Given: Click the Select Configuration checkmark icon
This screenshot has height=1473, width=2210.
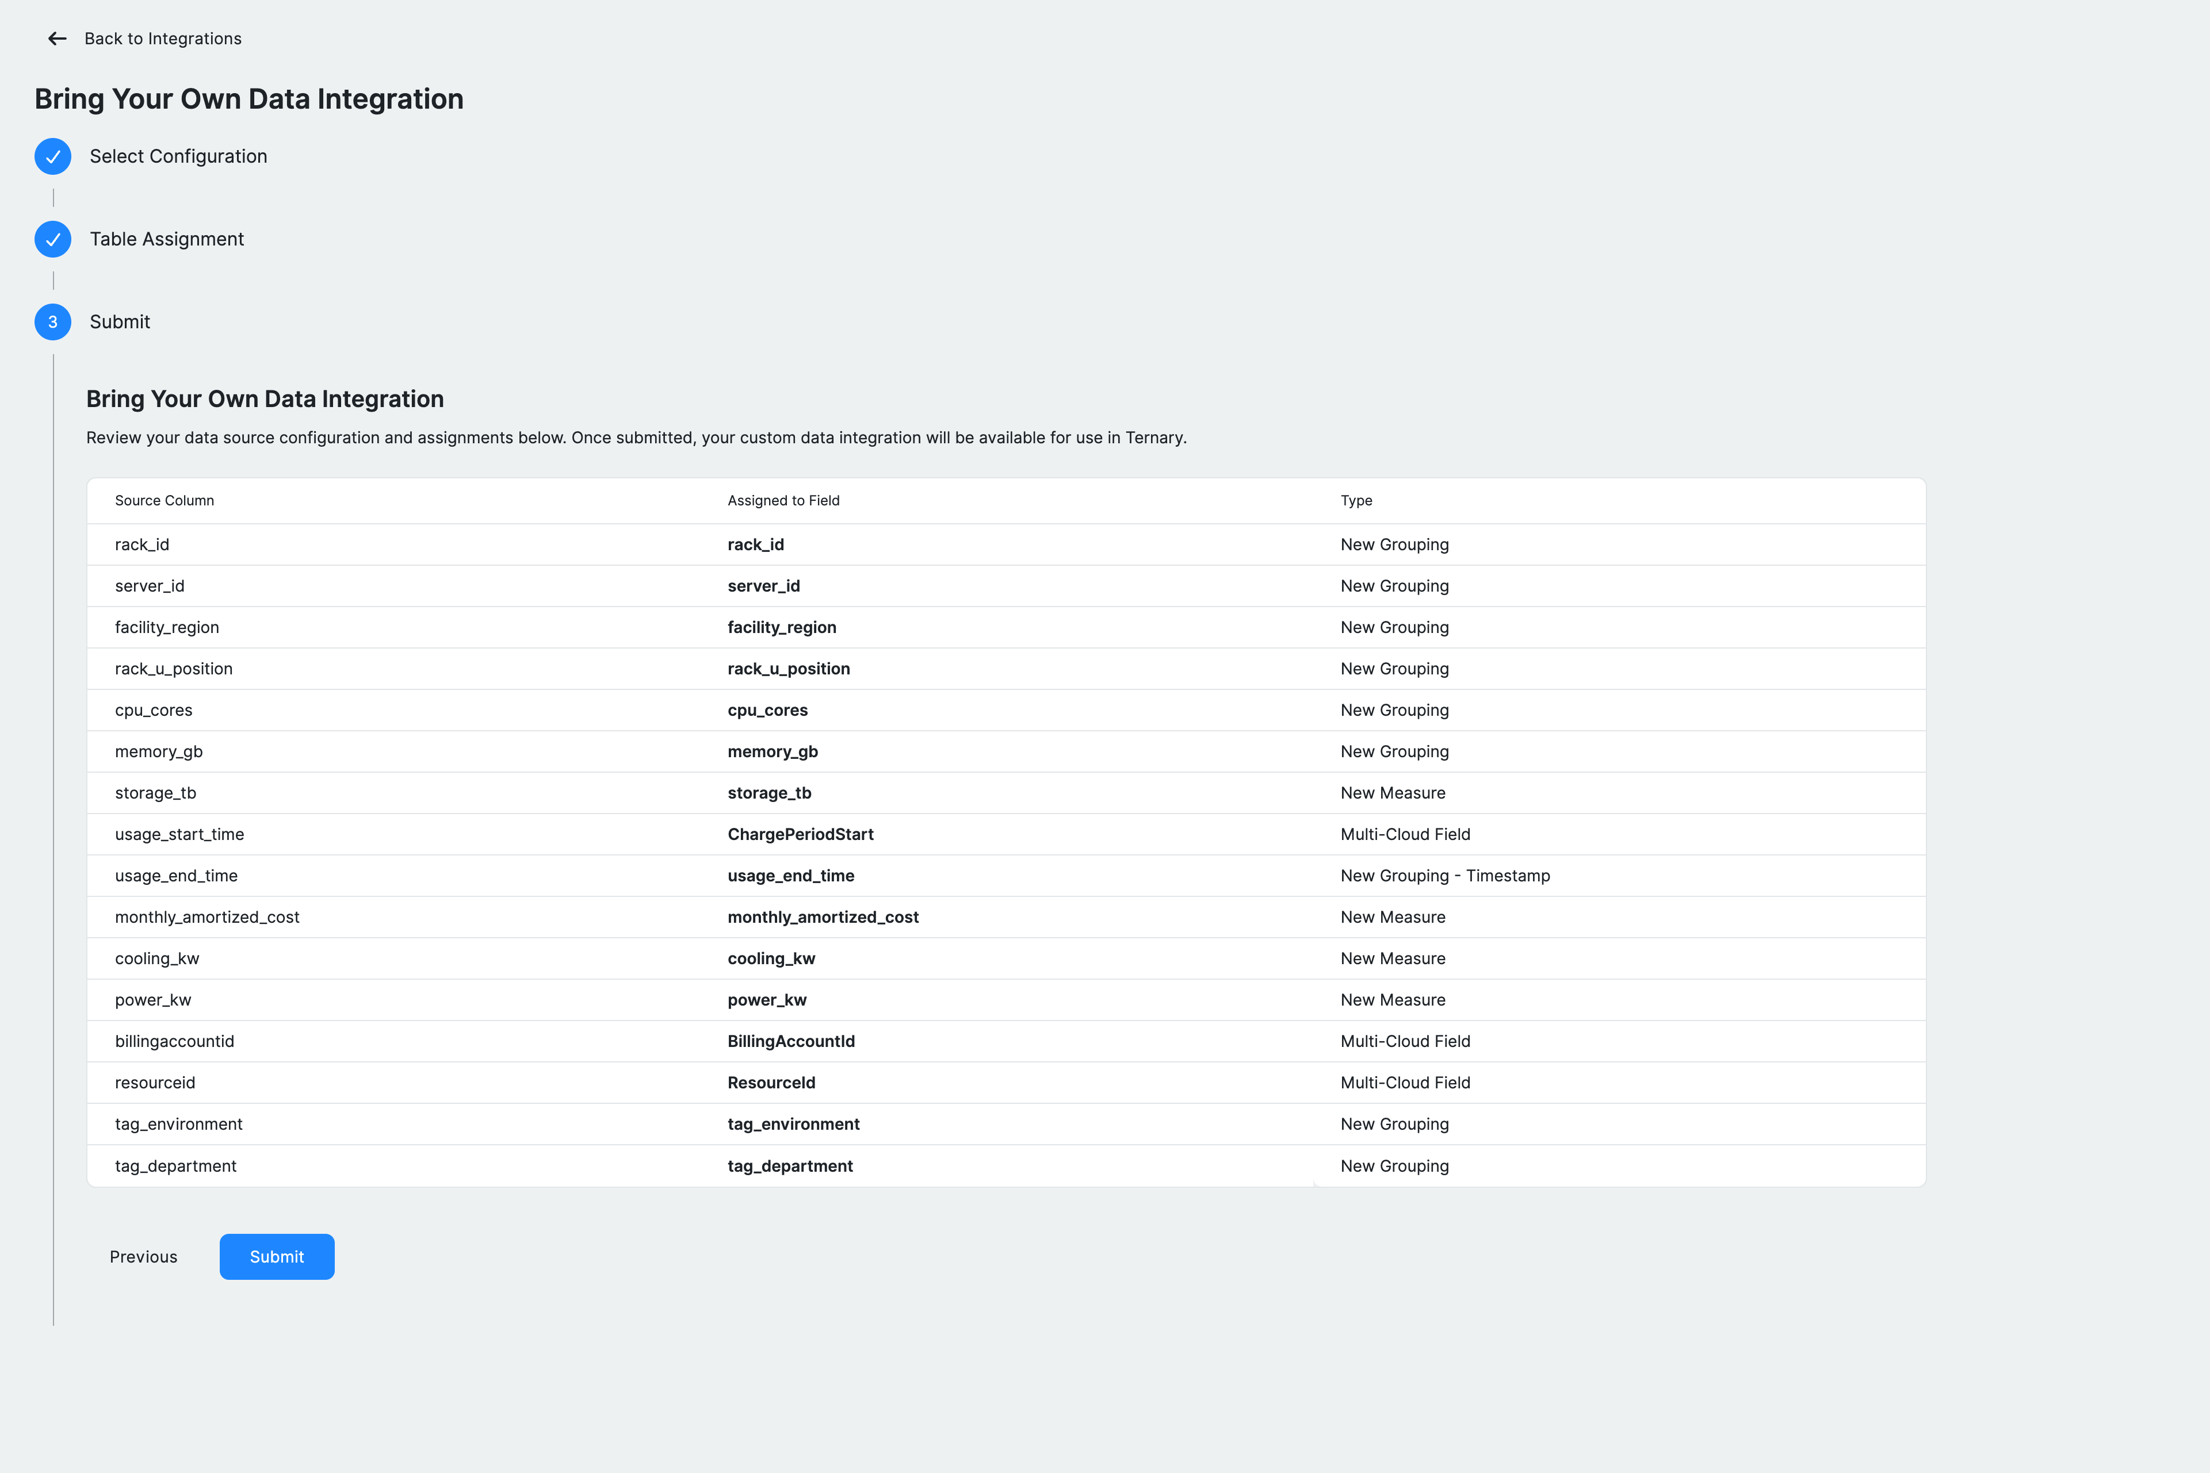Looking at the screenshot, I should [x=52, y=157].
